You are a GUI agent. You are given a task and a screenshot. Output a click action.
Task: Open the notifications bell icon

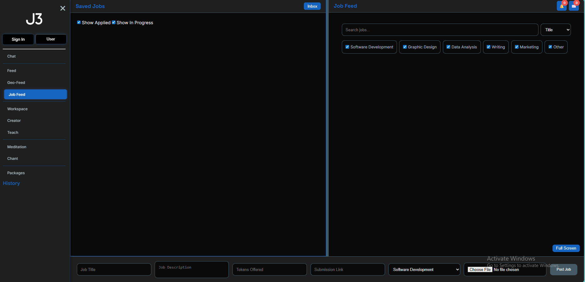[561, 6]
